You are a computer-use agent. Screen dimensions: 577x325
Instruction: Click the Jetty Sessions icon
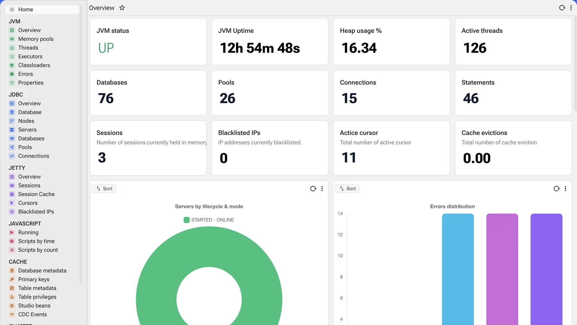12,185
